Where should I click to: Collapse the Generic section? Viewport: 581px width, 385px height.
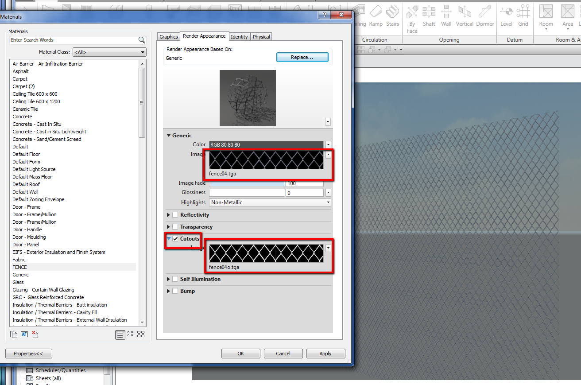[x=169, y=136]
